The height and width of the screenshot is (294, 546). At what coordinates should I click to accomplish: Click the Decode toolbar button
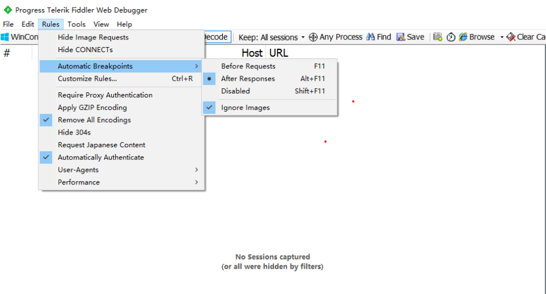point(217,37)
